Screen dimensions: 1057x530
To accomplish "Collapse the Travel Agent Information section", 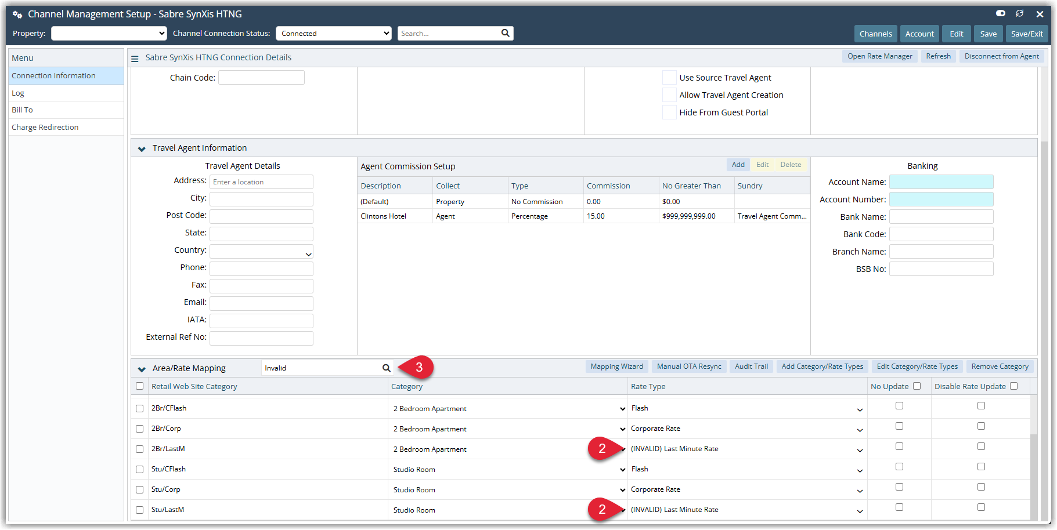I will (142, 149).
